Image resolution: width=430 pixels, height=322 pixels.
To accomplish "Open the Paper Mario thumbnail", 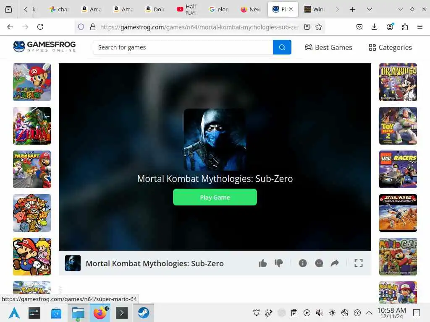I will tap(32, 257).
